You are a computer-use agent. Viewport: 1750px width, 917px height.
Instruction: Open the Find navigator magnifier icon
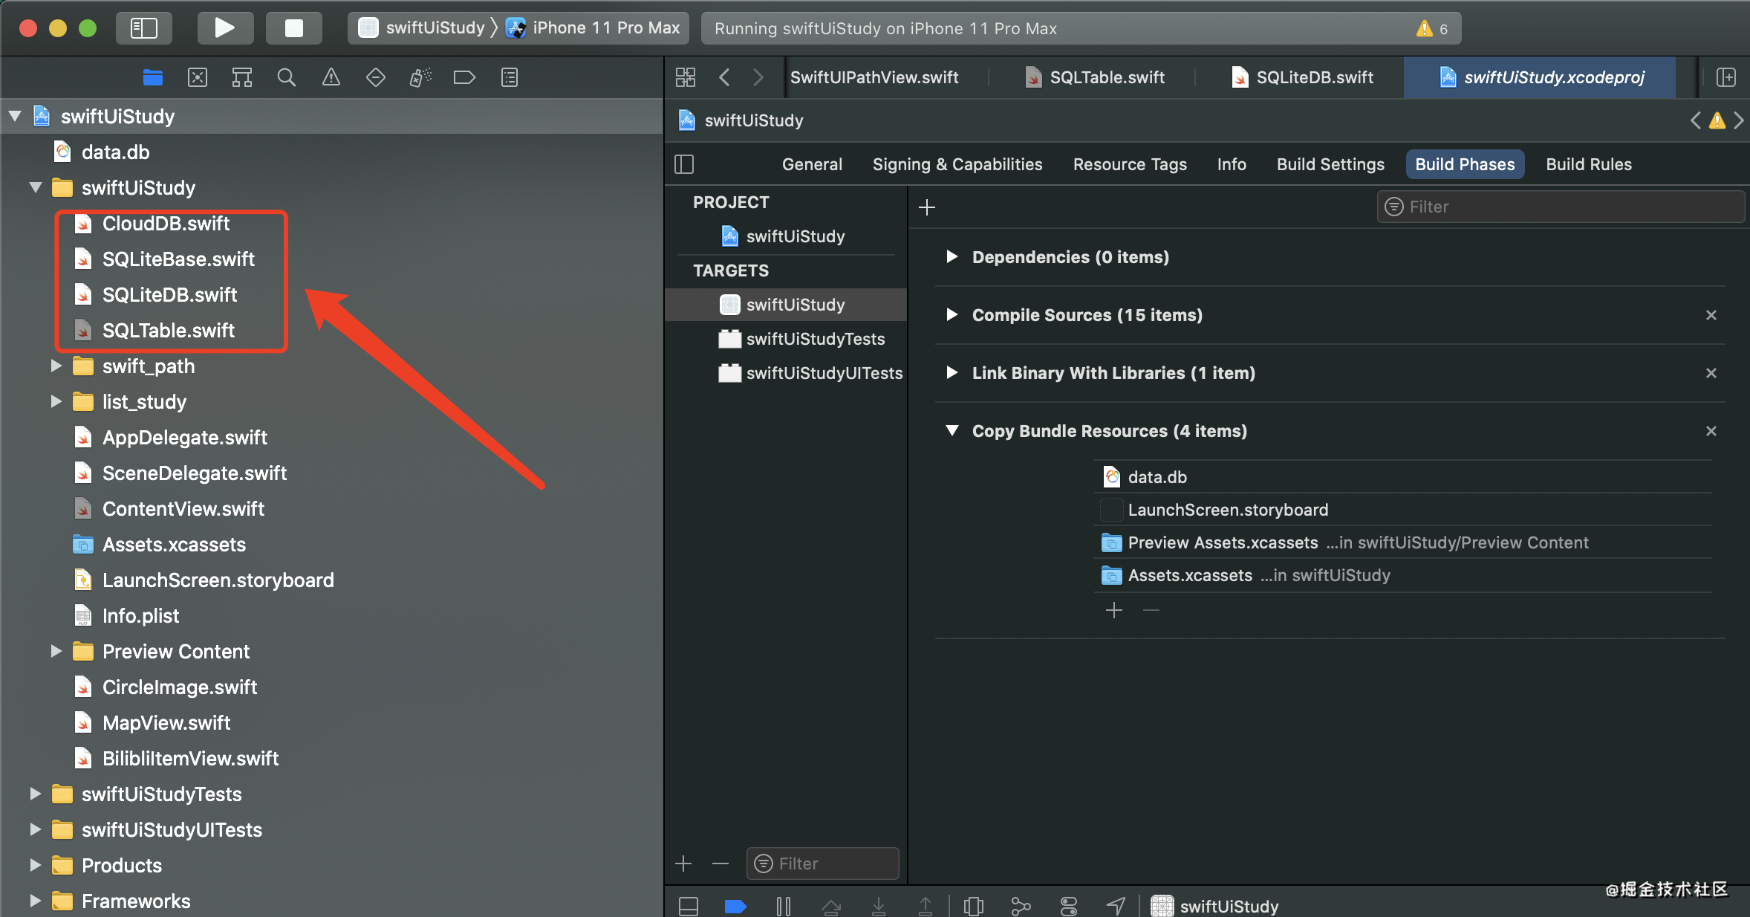(x=287, y=77)
